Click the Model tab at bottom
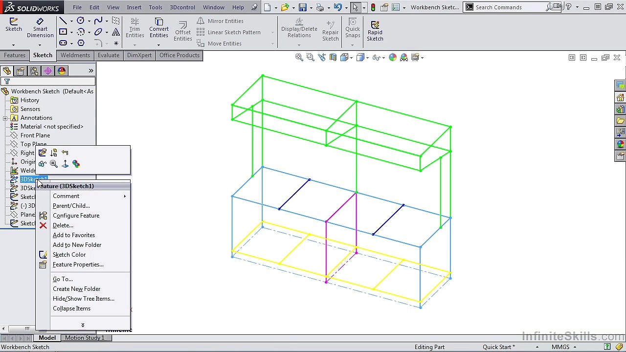 point(47,338)
